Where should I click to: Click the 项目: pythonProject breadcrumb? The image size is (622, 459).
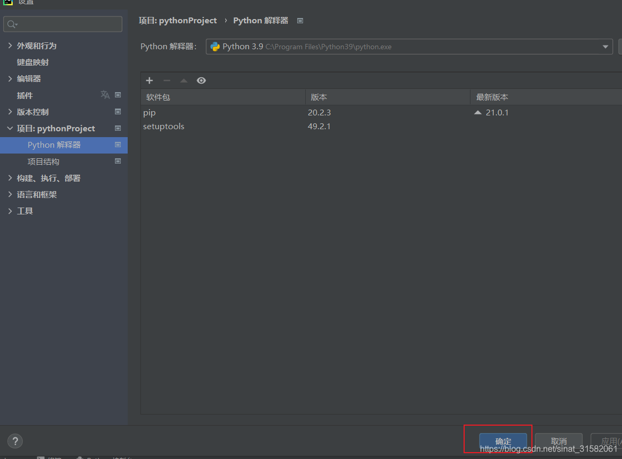(x=177, y=21)
